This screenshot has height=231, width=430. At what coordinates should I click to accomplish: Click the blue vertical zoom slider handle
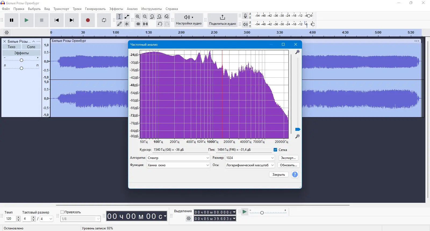tap(298, 129)
